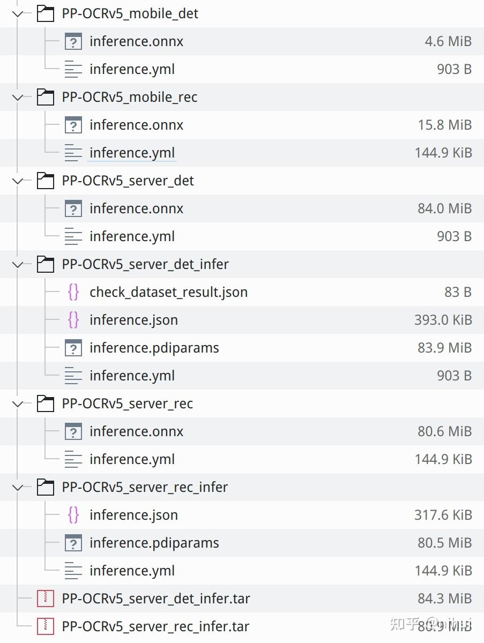Click the JSON icon of inference.json under server_rec_infer

tap(73, 515)
